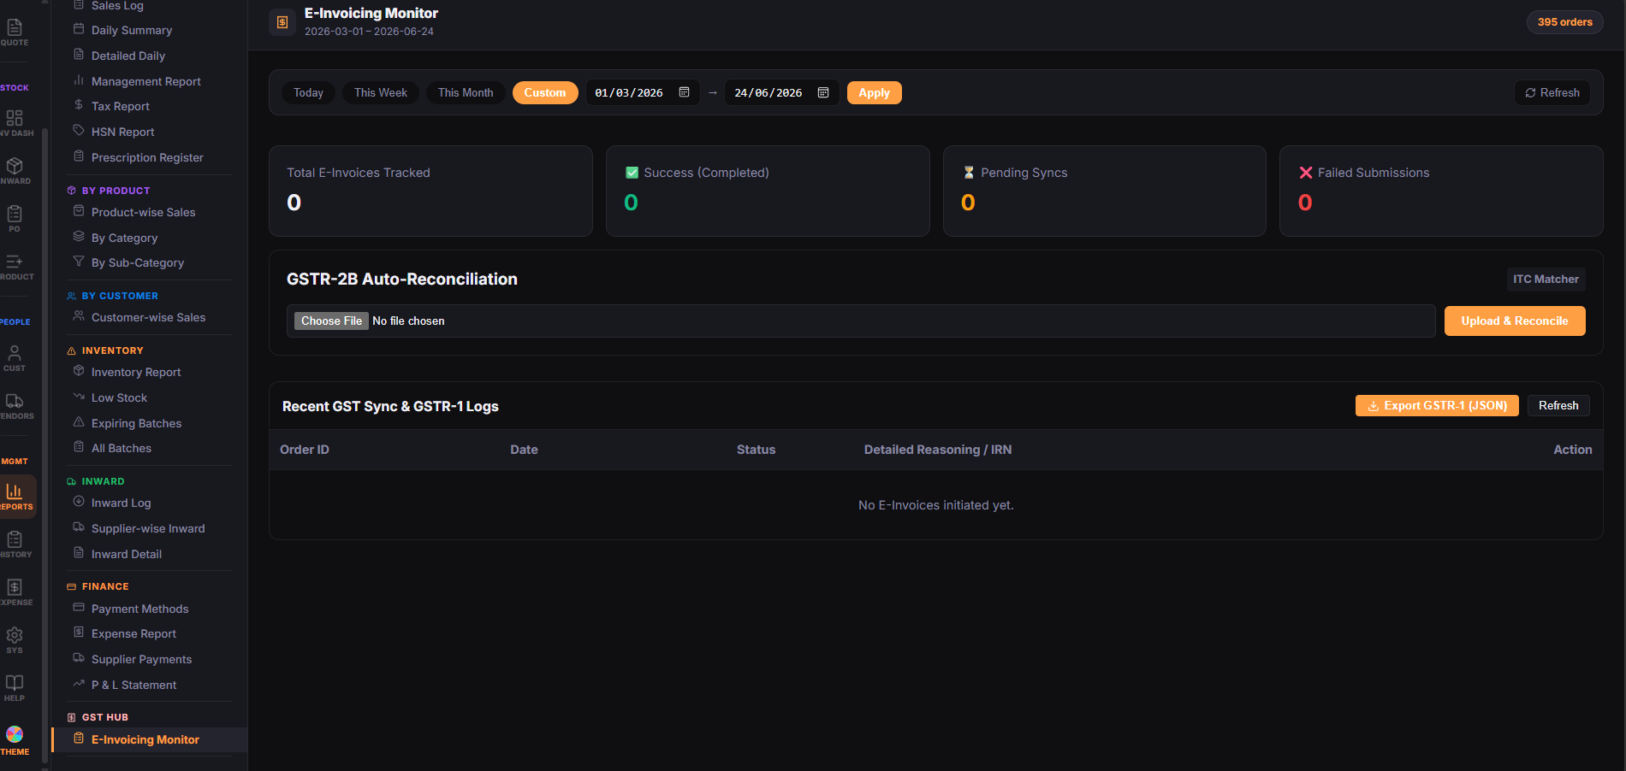
Task: Click the top Refresh button
Action: pyautogui.click(x=1552, y=92)
